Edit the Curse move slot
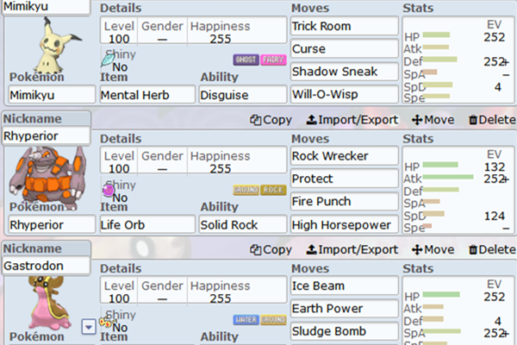Viewport: 517px width, 345px height. coord(345,48)
